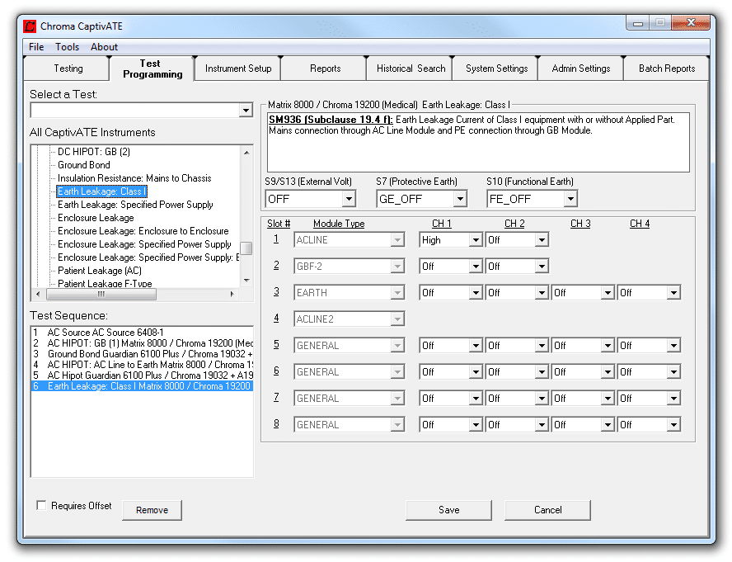The height and width of the screenshot is (562, 732).
Task: Select sequence step 5 AC Hipot Guardian 6100 Plus
Action: pos(142,375)
